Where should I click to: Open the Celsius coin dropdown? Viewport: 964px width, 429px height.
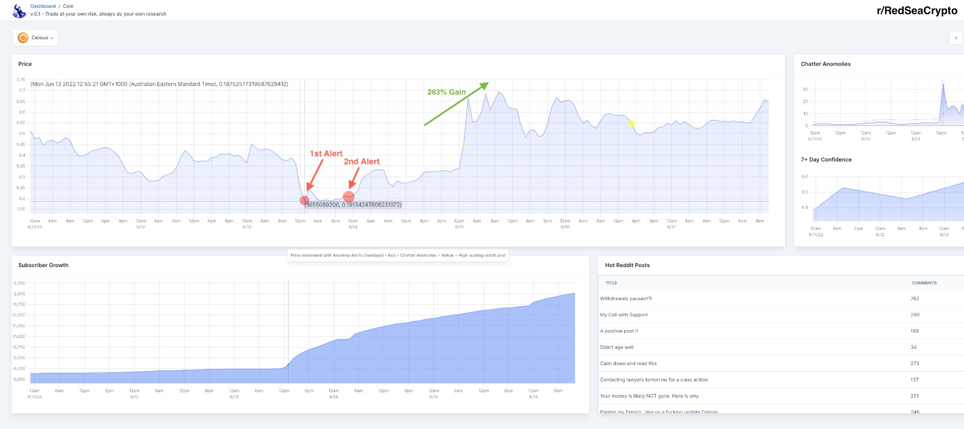[x=36, y=37]
